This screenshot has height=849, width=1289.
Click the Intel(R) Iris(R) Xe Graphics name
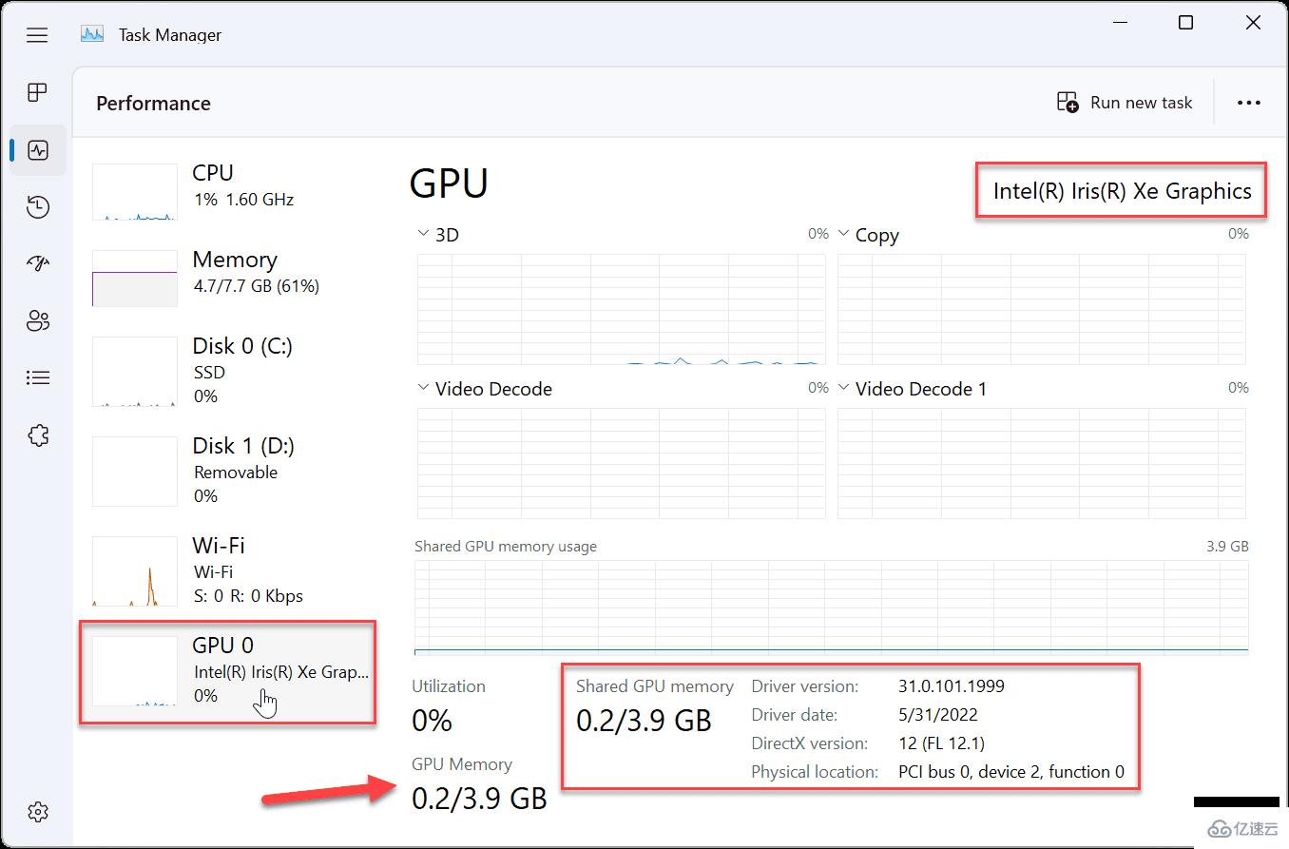click(x=1122, y=191)
